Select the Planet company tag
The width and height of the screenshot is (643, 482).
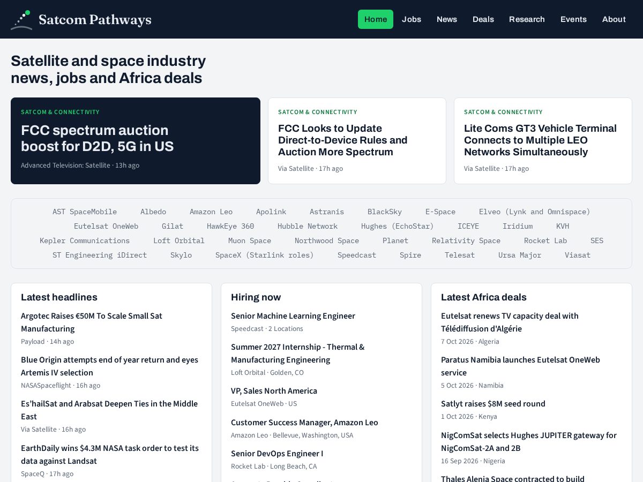click(x=395, y=240)
